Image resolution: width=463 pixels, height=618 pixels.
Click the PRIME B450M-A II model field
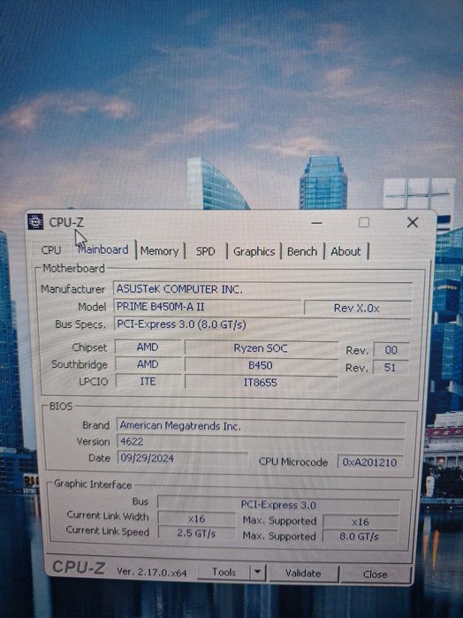pos(208,307)
